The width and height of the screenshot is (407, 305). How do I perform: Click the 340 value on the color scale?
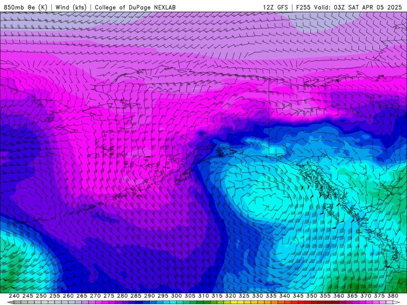(284, 296)
